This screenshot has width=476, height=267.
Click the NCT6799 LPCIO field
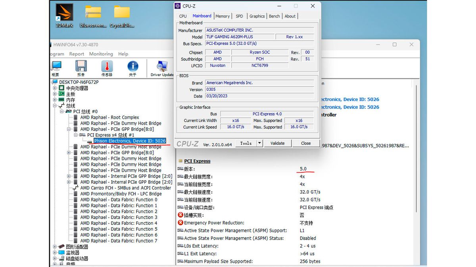pos(260,66)
